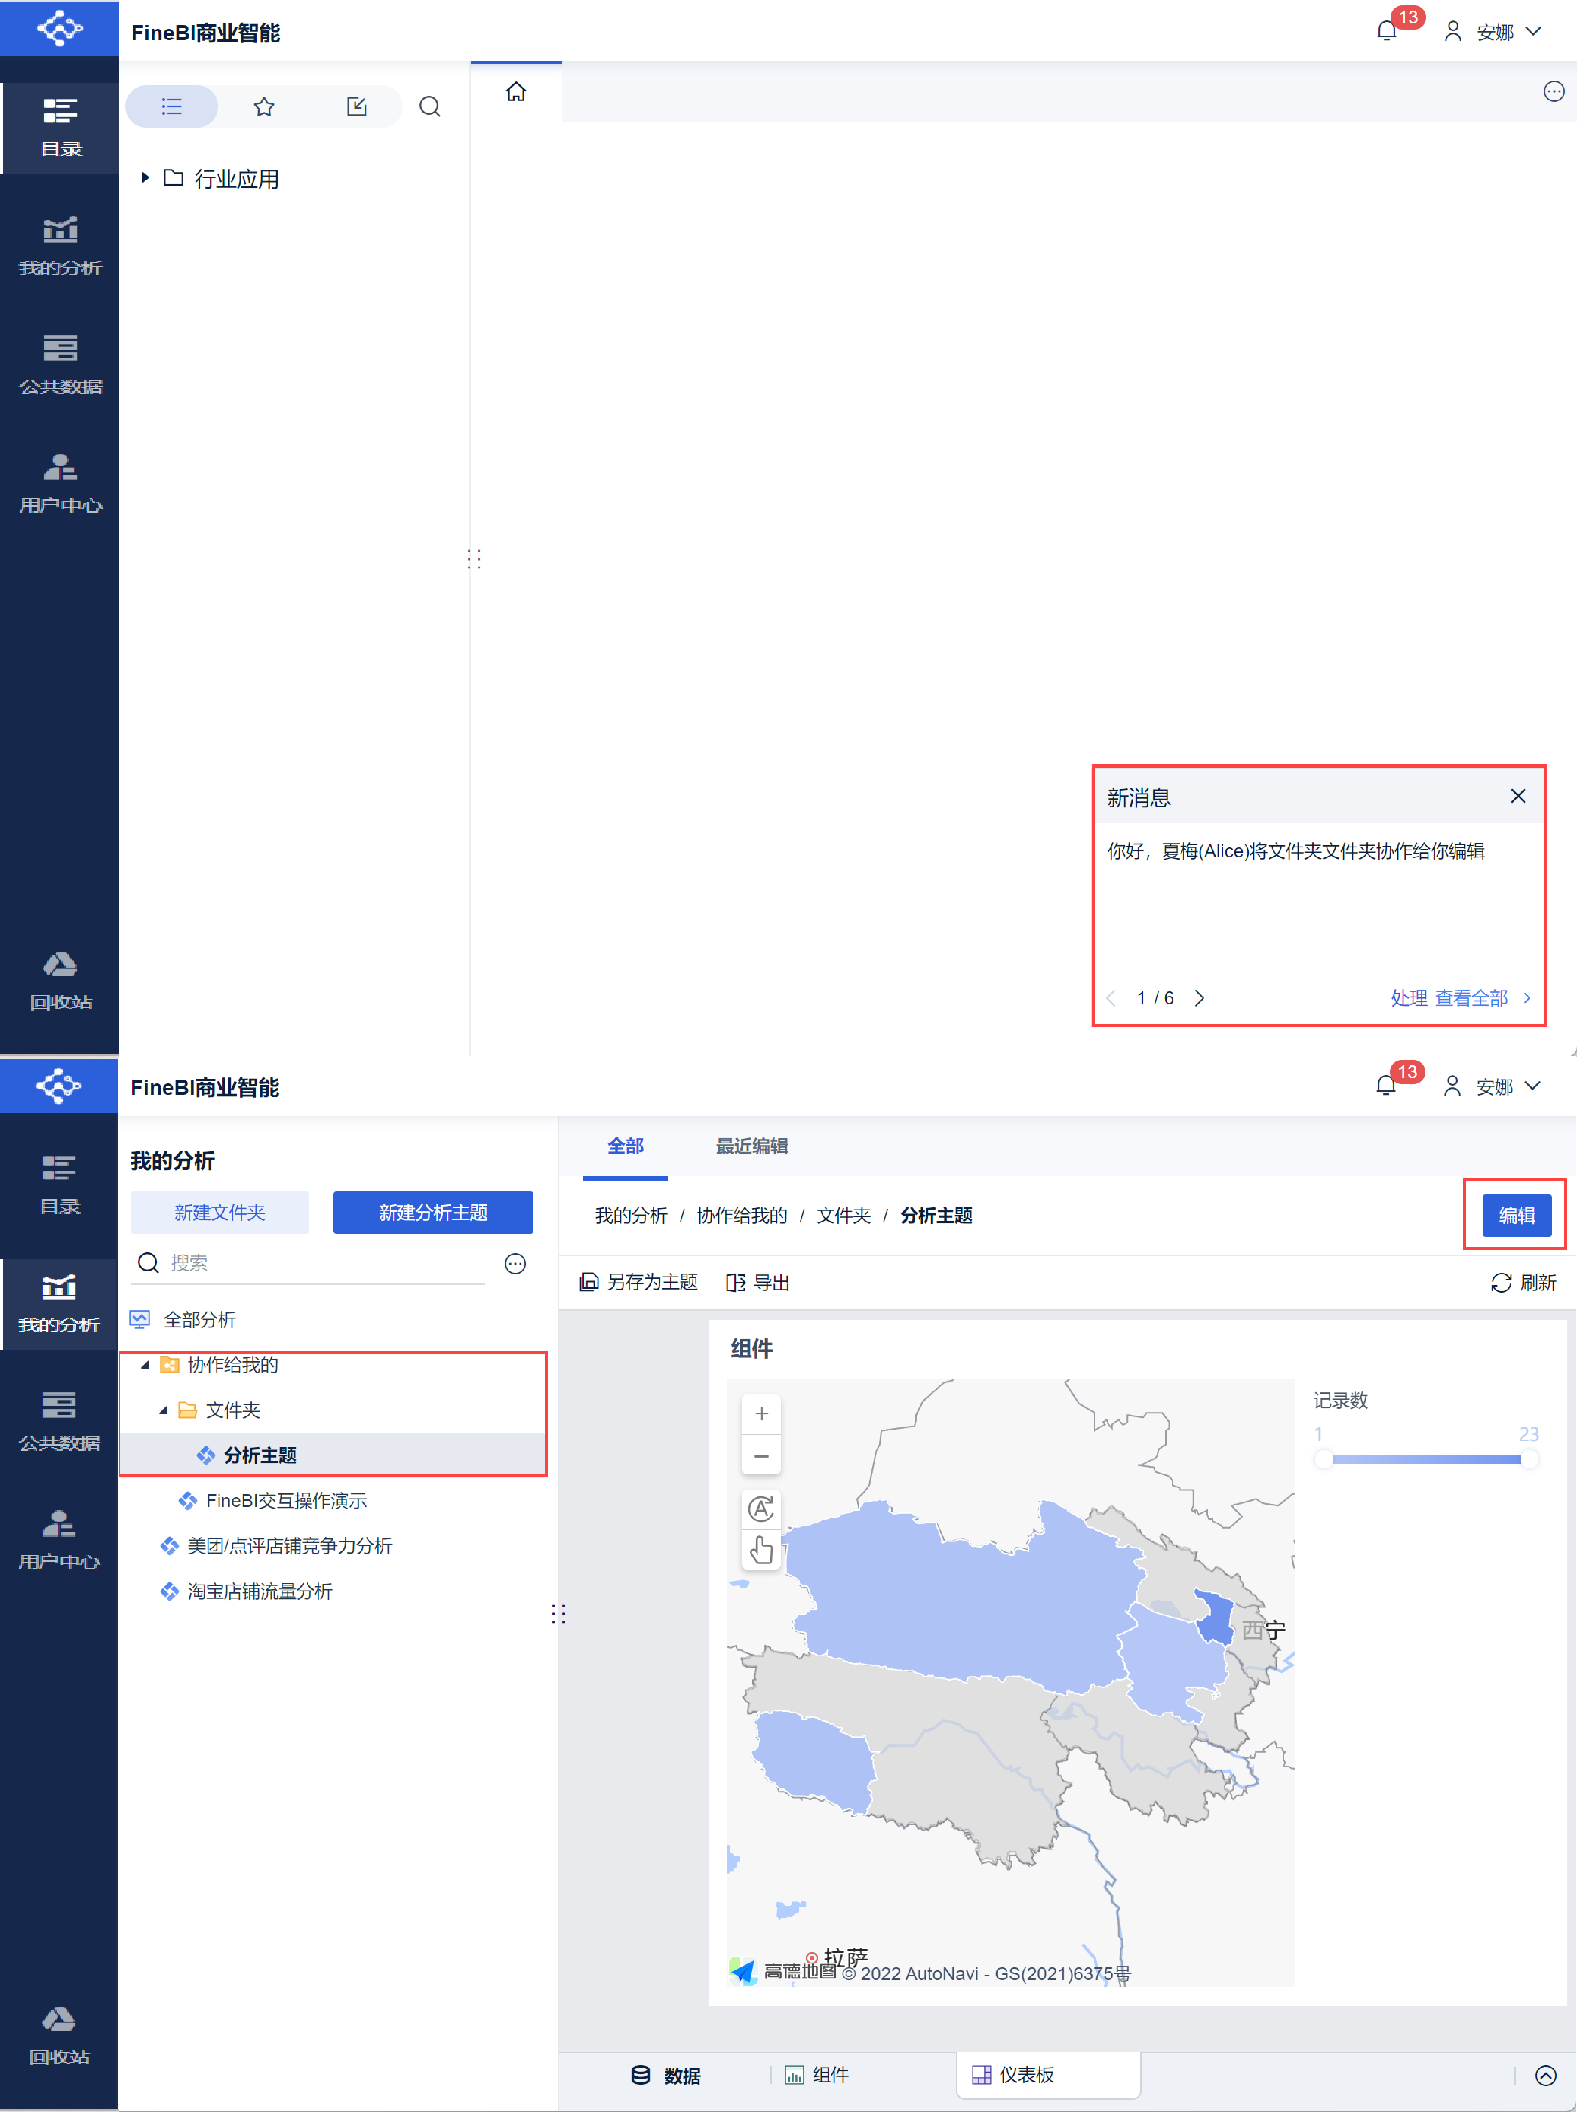
Task: Click the map zoom out minus button
Action: click(x=761, y=1455)
